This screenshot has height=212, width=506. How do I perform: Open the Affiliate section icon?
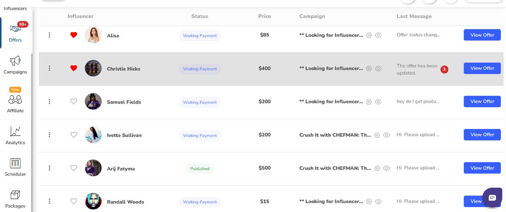click(15, 100)
